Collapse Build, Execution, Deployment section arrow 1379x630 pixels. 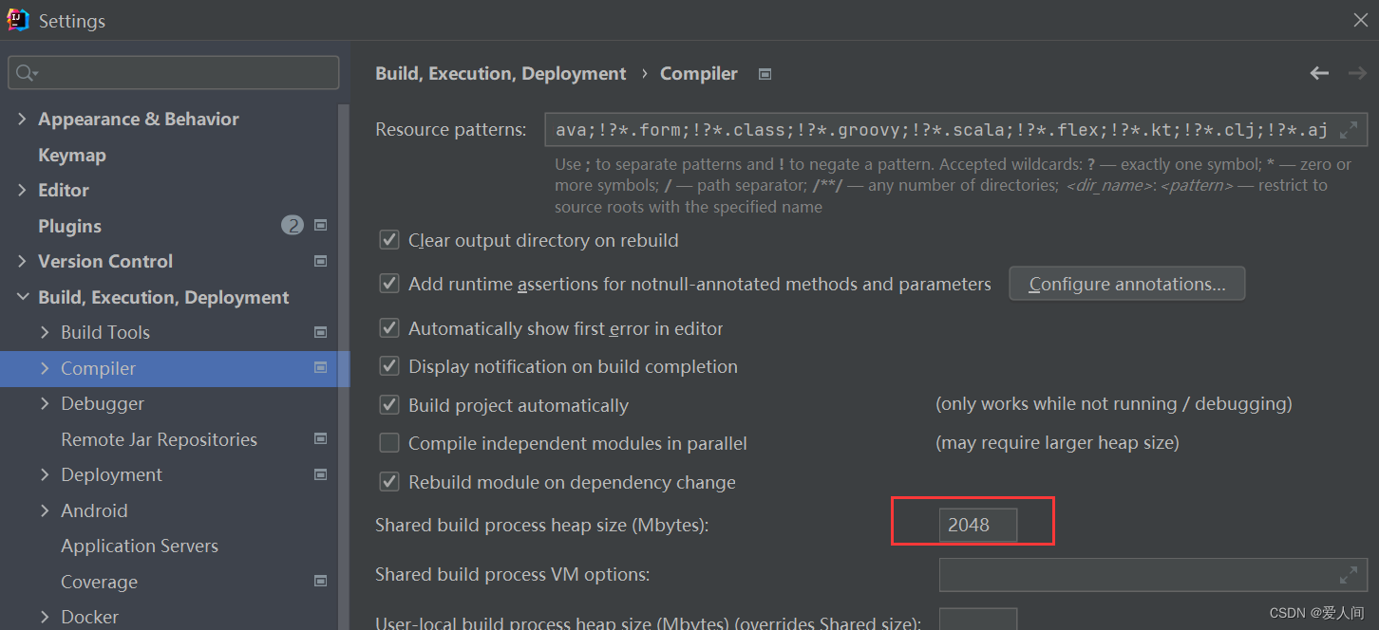(22, 297)
